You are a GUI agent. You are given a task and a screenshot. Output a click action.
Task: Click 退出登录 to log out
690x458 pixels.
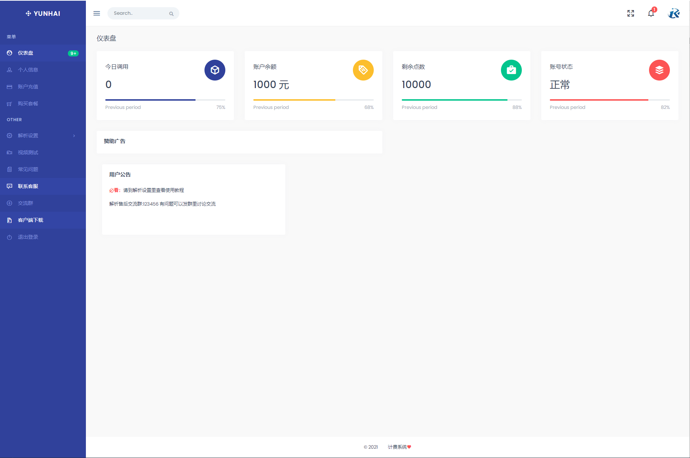pos(28,237)
